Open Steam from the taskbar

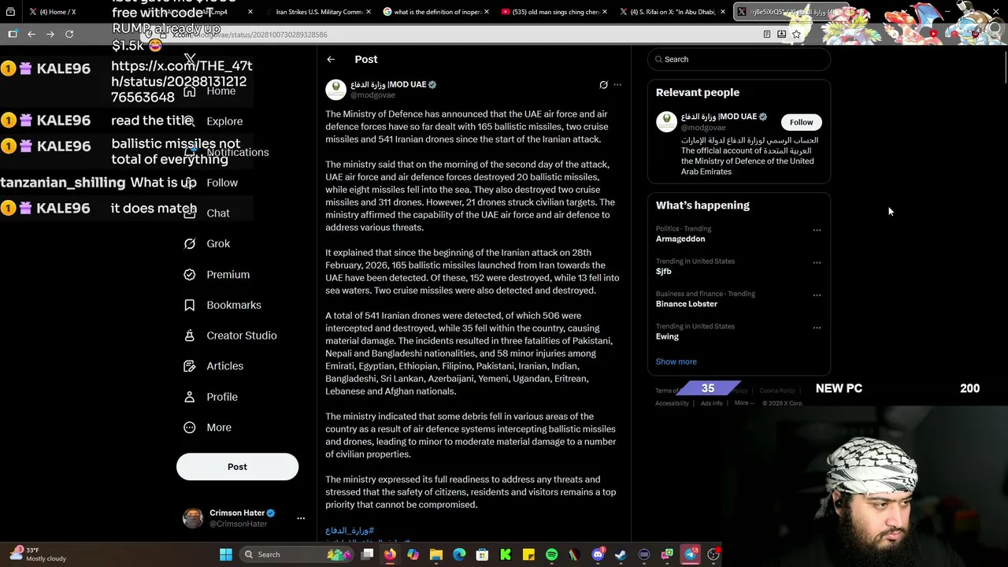621,554
